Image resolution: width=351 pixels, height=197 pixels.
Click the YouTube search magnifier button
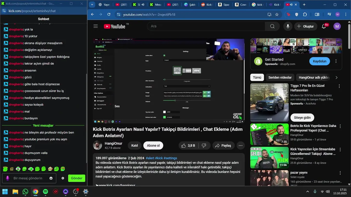click(272, 26)
